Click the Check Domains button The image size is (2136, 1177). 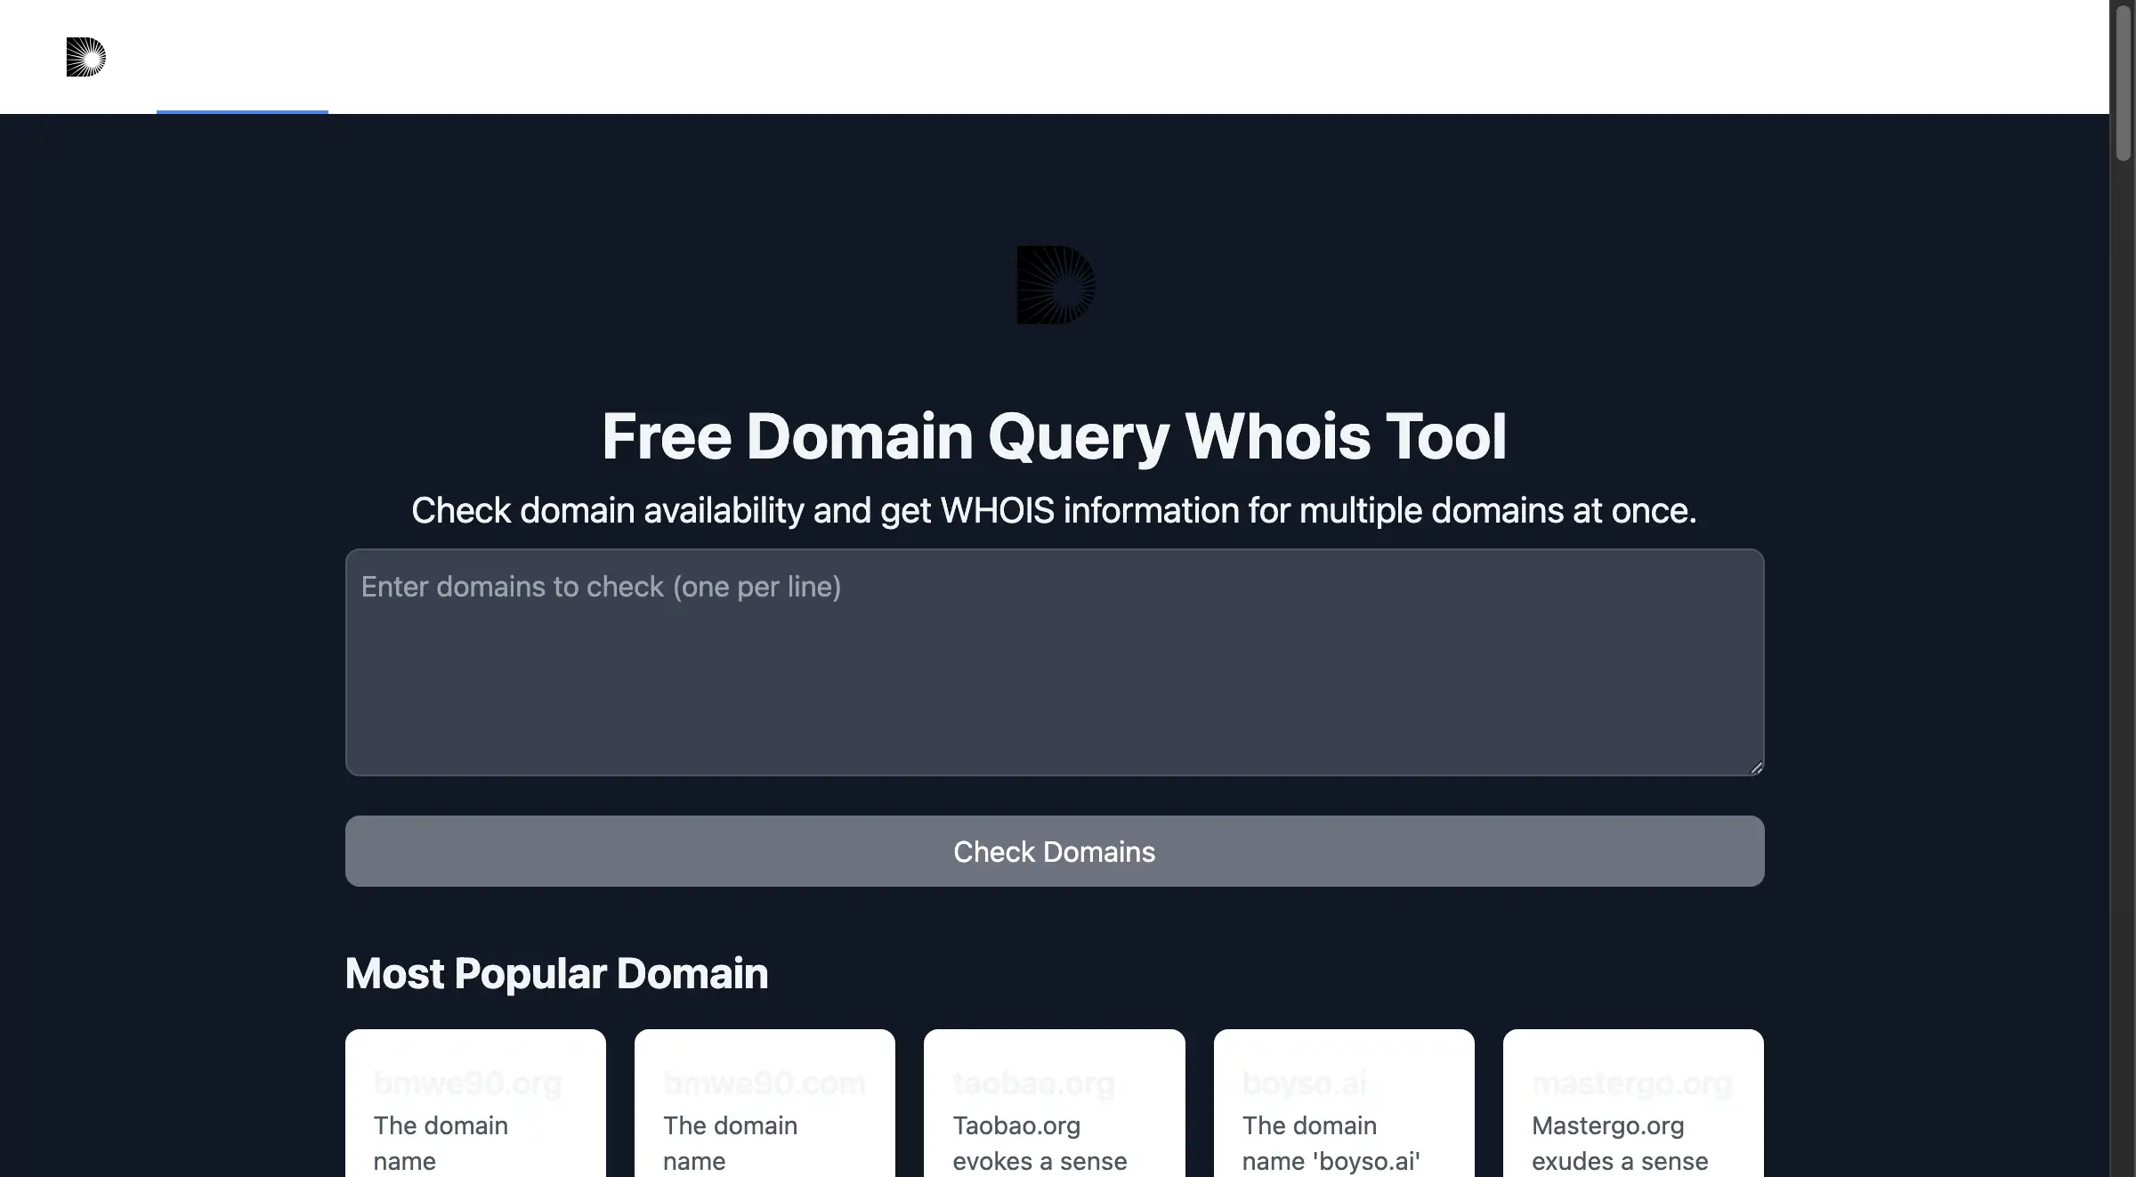1055,851
